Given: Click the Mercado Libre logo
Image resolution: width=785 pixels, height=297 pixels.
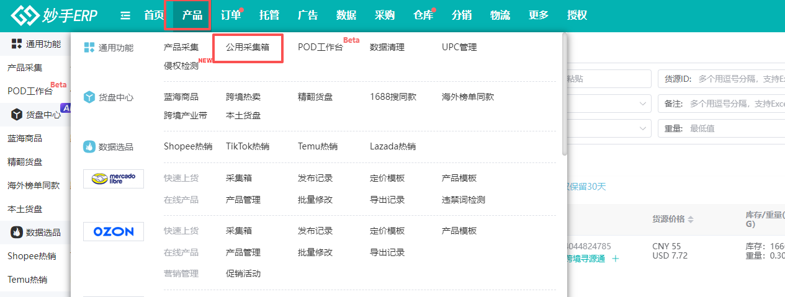Looking at the screenshot, I should pos(114,179).
